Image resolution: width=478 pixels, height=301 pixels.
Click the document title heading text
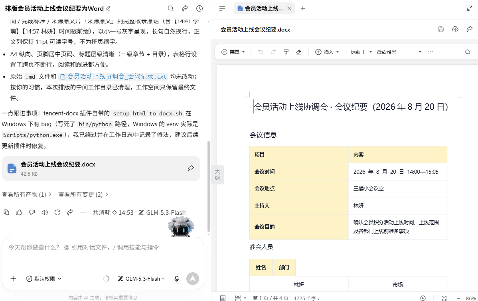tap(351, 107)
